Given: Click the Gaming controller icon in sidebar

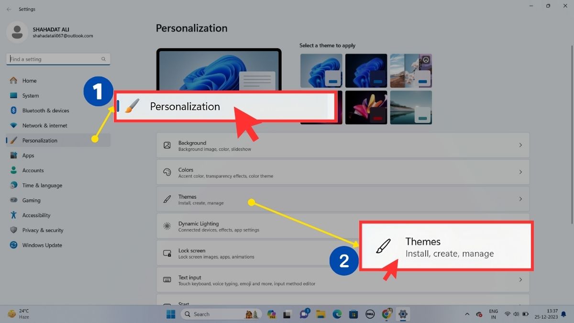Looking at the screenshot, I should click(x=14, y=200).
